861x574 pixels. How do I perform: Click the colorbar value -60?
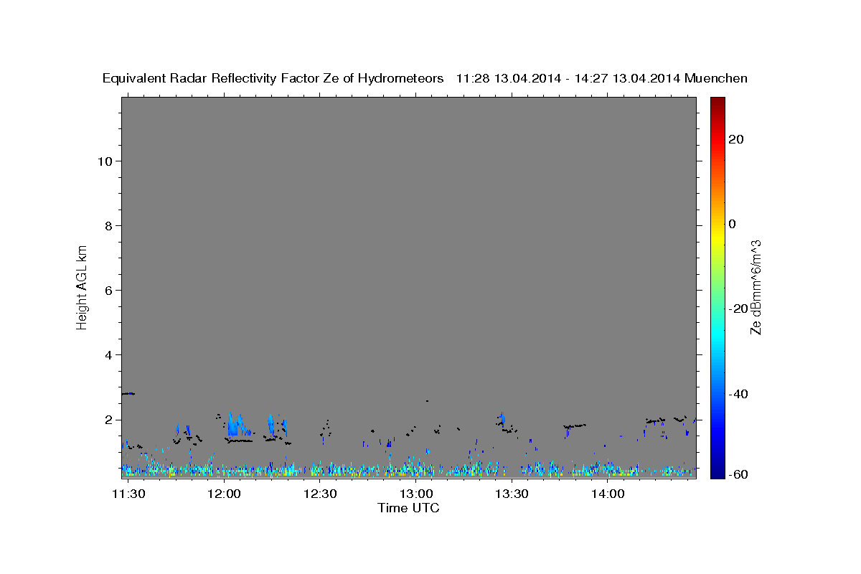[x=739, y=475]
